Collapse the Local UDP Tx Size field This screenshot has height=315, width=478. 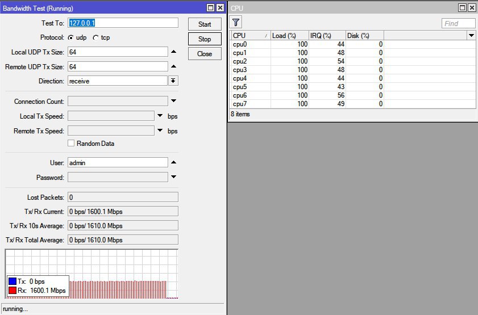173,52
